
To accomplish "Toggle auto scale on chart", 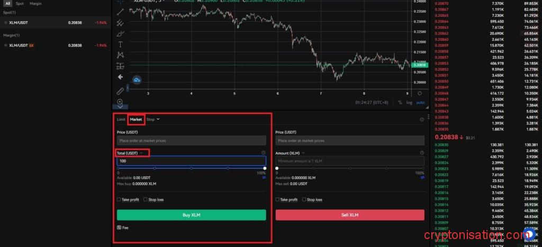I will point(420,103).
